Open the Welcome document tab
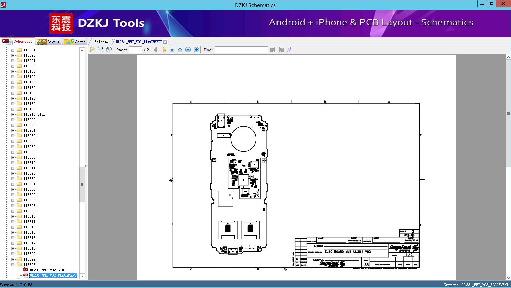This screenshot has height=288, width=511. point(101,42)
